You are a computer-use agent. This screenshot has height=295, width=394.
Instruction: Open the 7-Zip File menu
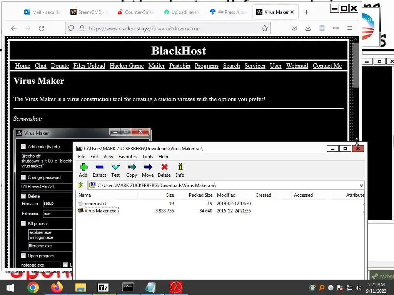coord(82,157)
